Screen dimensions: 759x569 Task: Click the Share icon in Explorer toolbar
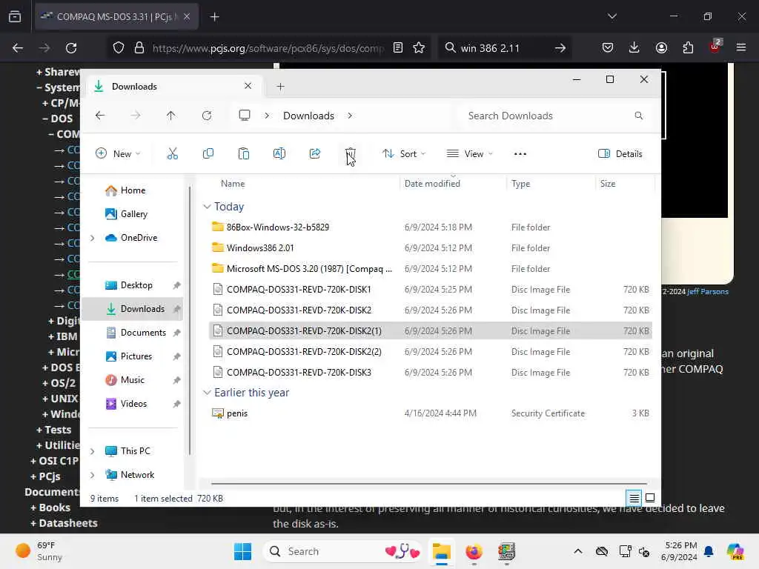(314, 154)
